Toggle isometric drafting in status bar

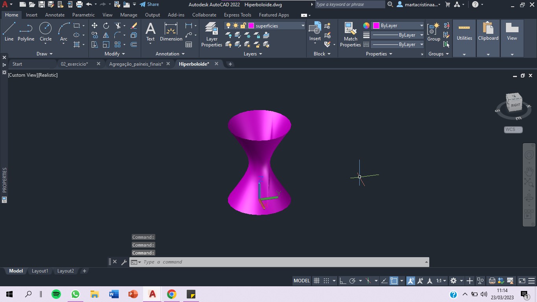368,281
